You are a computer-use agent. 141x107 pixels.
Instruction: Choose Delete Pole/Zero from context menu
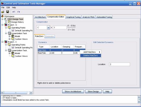point(91,55)
